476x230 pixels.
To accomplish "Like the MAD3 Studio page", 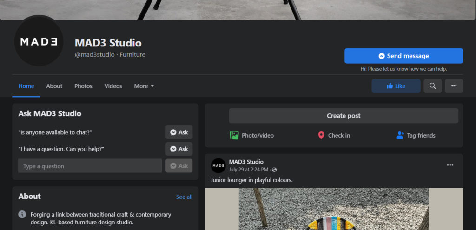I will click(396, 86).
